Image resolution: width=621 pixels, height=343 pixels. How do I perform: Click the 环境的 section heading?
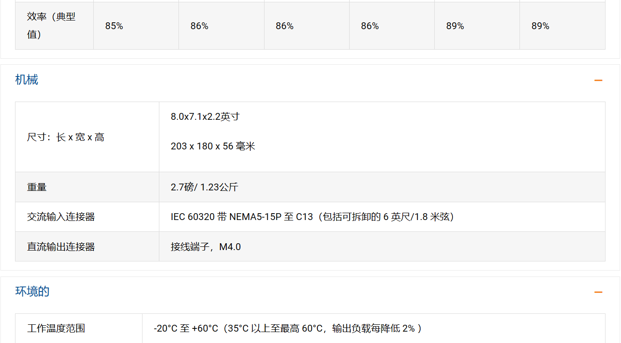click(32, 292)
